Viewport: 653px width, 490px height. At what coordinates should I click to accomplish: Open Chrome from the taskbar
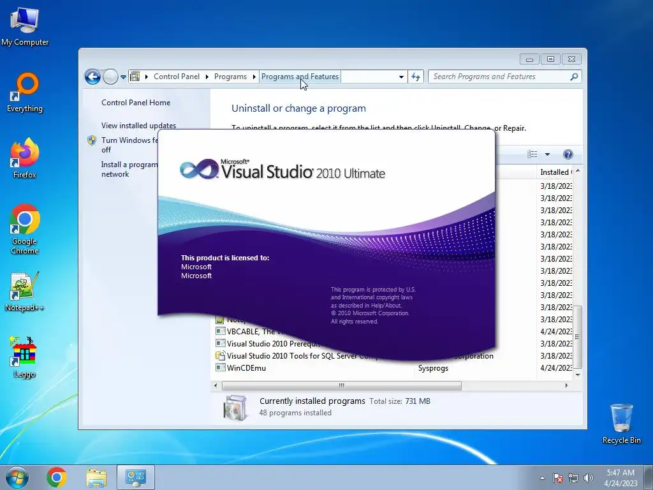57,477
